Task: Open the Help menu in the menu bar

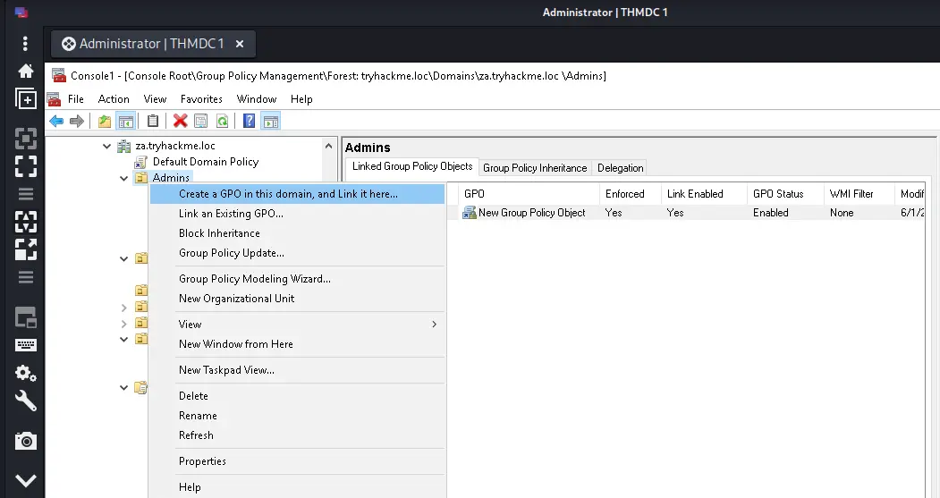Action: click(301, 99)
